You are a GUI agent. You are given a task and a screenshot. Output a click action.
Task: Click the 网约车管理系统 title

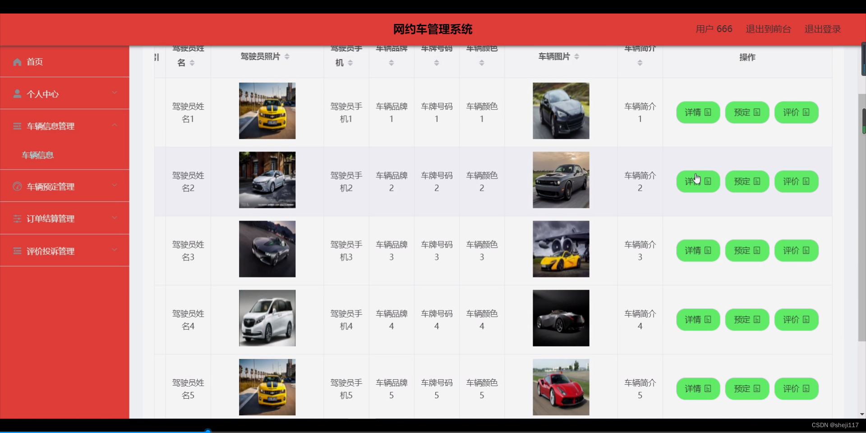(433, 29)
